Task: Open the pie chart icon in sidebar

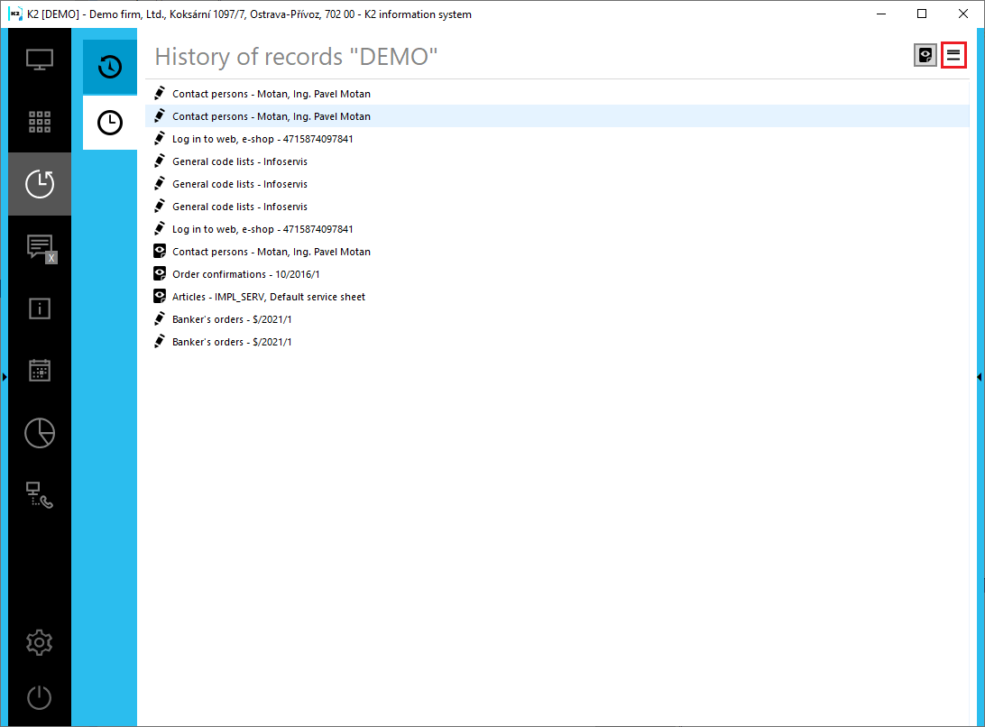Action: (x=40, y=433)
